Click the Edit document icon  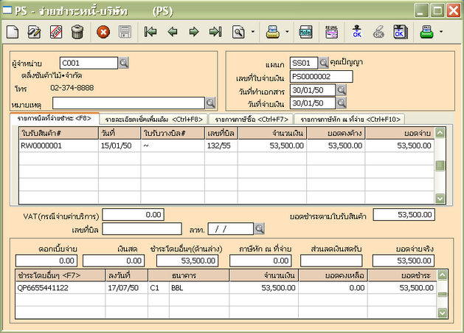point(34,32)
